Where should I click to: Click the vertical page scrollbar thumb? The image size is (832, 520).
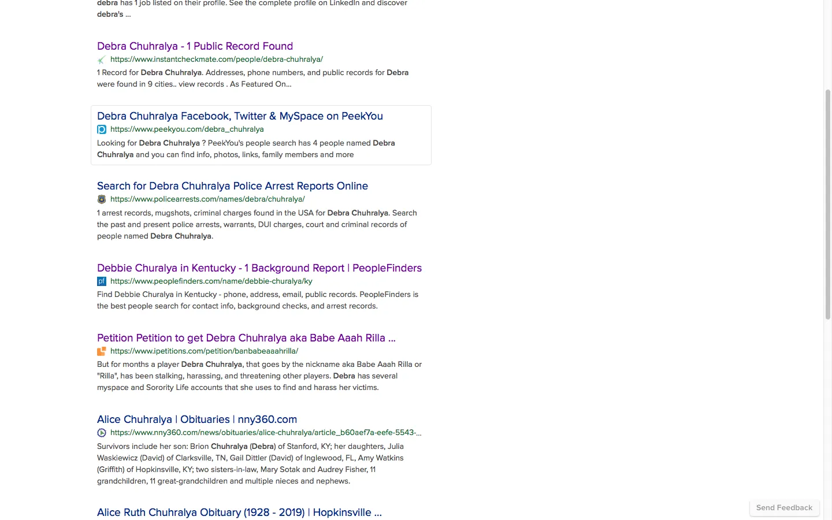(x=827, y=205)
